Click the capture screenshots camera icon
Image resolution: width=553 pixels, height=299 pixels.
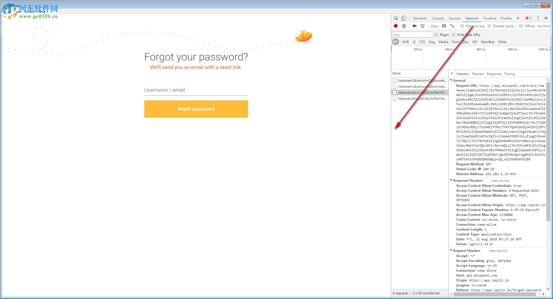coord(414,26)
